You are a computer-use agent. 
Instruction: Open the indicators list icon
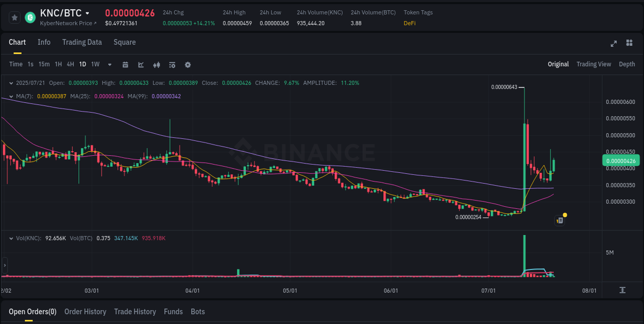click(172, 64)
